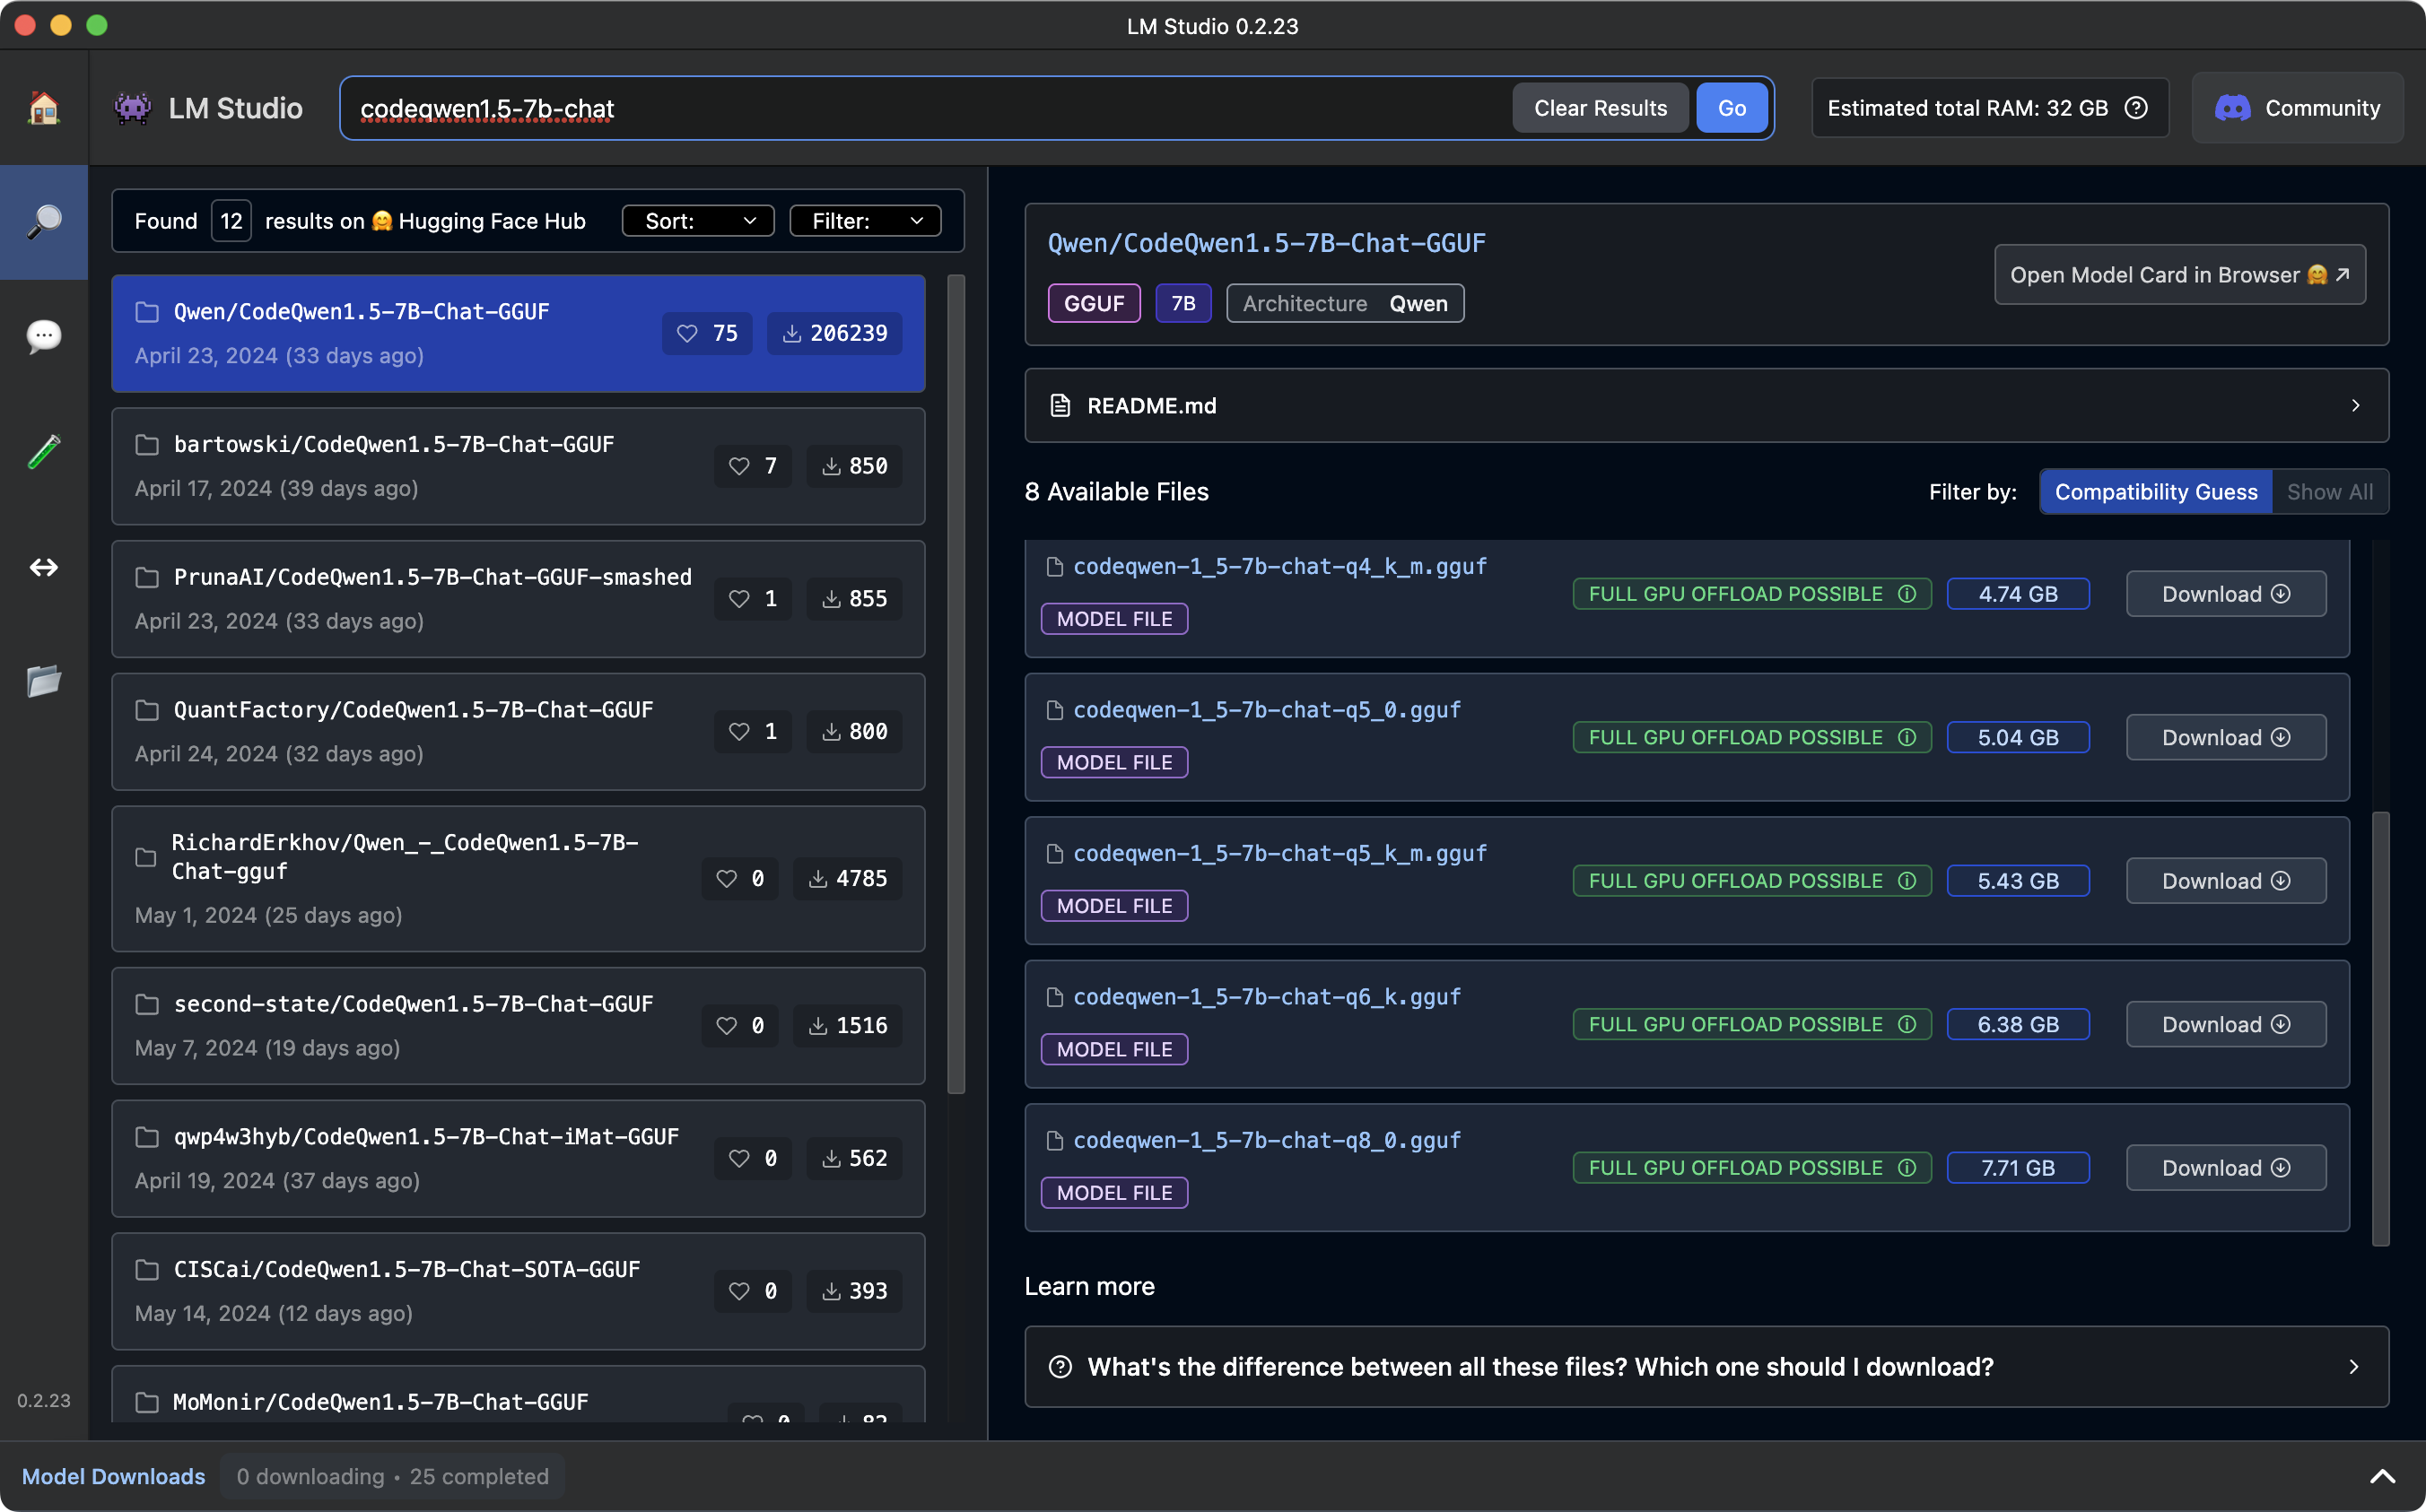Open the Sort dropdown
2426x1512 pixels.
[697, 221]
